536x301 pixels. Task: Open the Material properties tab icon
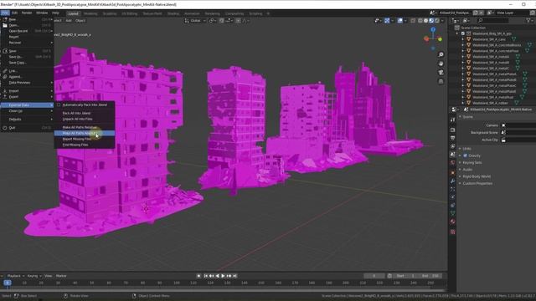[452, 222]
